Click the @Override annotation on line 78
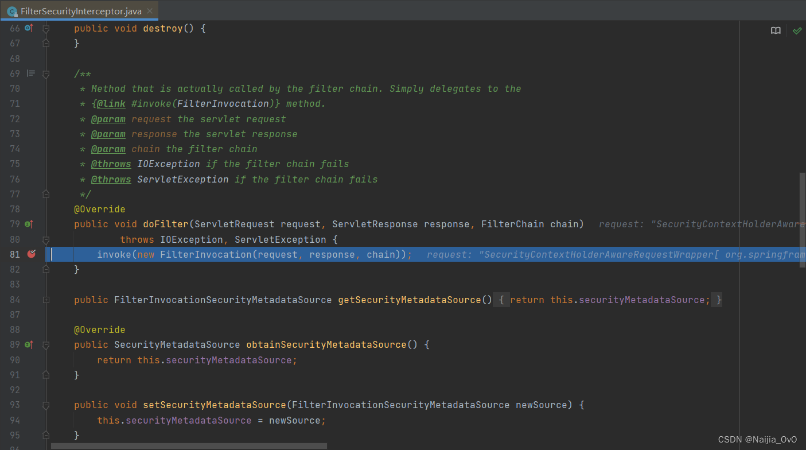 tap(100, 209)
